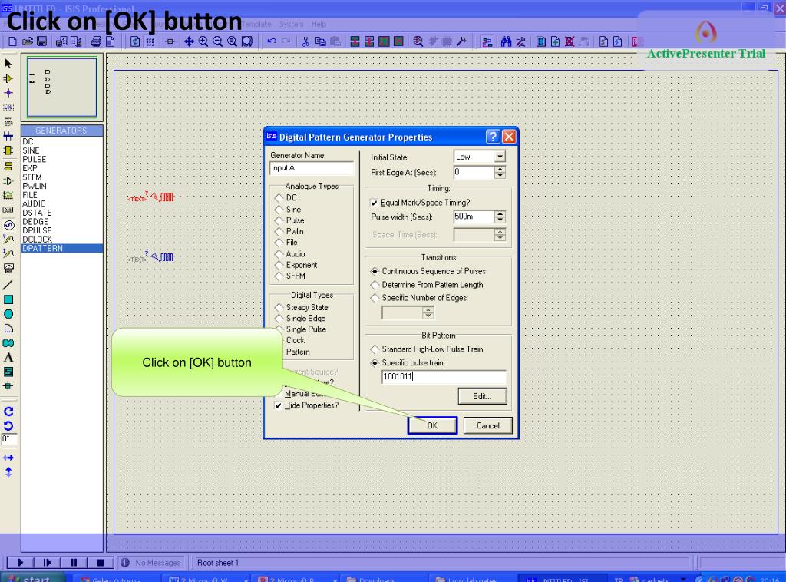Click the simulation Stop button
Image resolution: width=786 pixels, height=582 pixels.
point(101,563)
